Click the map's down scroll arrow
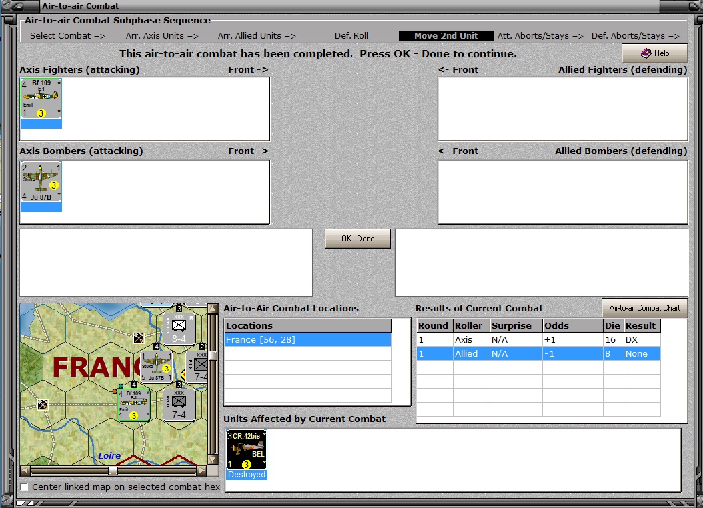The width and height of the screenshot is (703, 508). pos(213,459)
